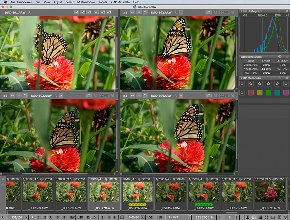Screen dimensions: 290x220
Task: Select the _DSC4594.ARW filmstrip thumbnail
Action: [x=204, y=192]
